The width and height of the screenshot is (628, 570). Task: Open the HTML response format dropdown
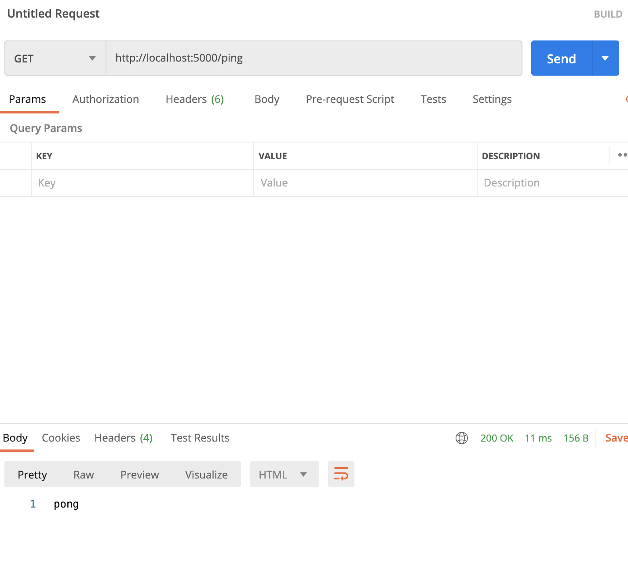click(284, 474)
